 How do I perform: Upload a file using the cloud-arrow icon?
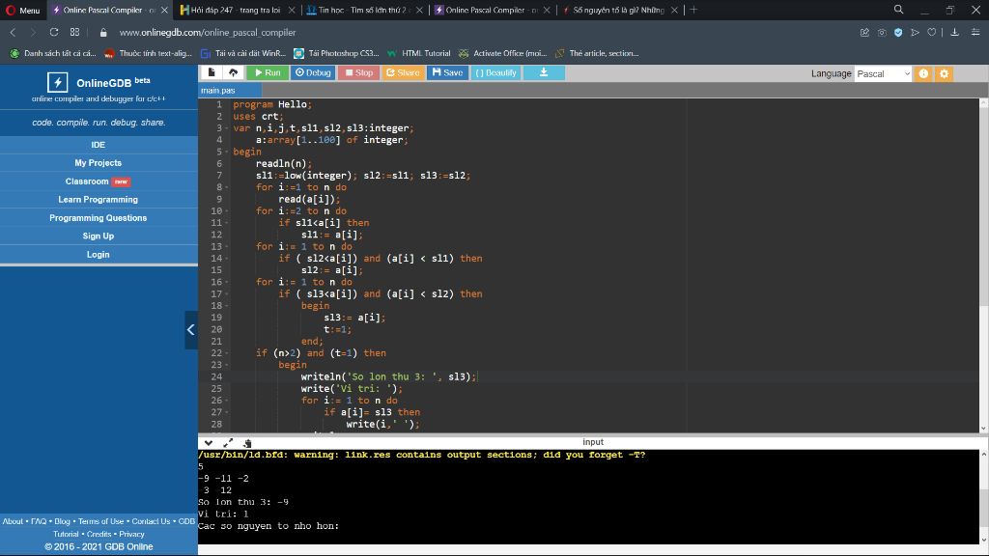(233, 72)
